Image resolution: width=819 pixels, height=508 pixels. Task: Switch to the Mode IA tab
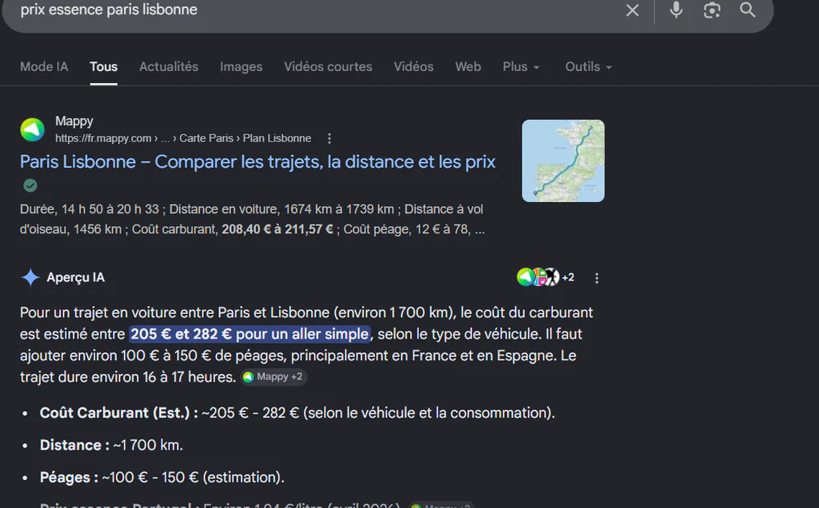click(44, 67)
